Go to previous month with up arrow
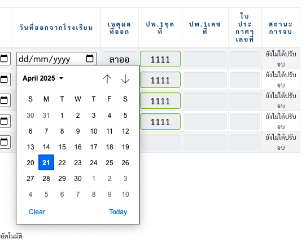 point(107,79)
